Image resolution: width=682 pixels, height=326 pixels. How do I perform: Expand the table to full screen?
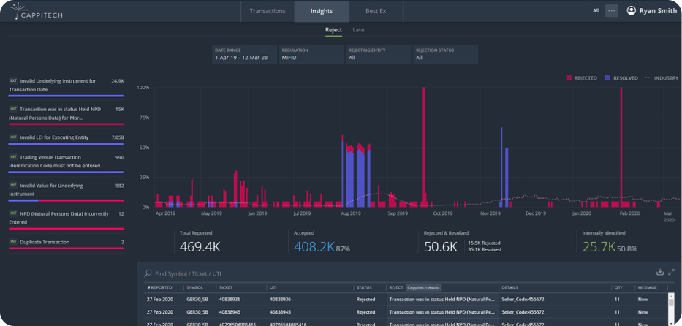pyautogui.click(x=671, y=272)
